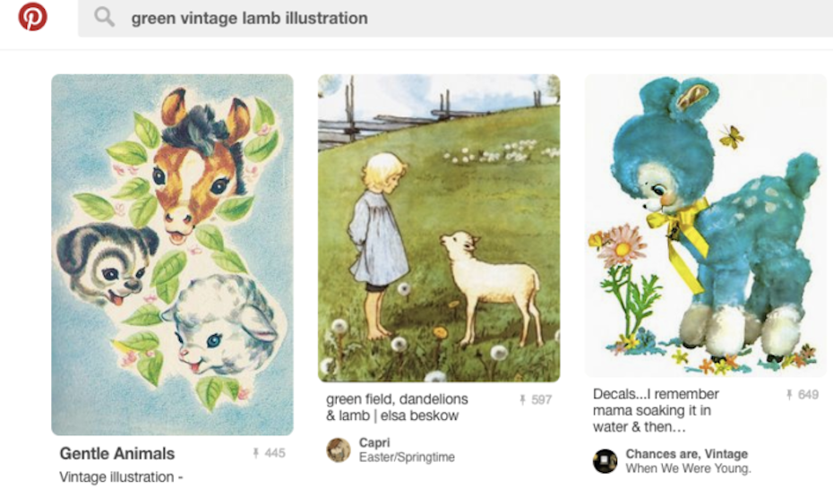Click the 'Decals...I remember mama' caption
The width and height of the screenshot is (833, 488).
coord(656,410)
